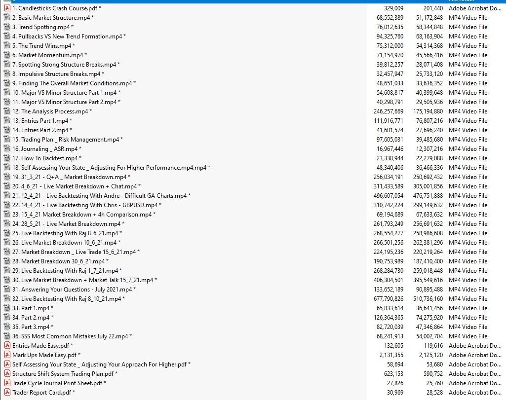Select Trading Plan _ Risk Management.mp4
The height and width of the screenshot is (400, 506).
click(x=66, y=140)
